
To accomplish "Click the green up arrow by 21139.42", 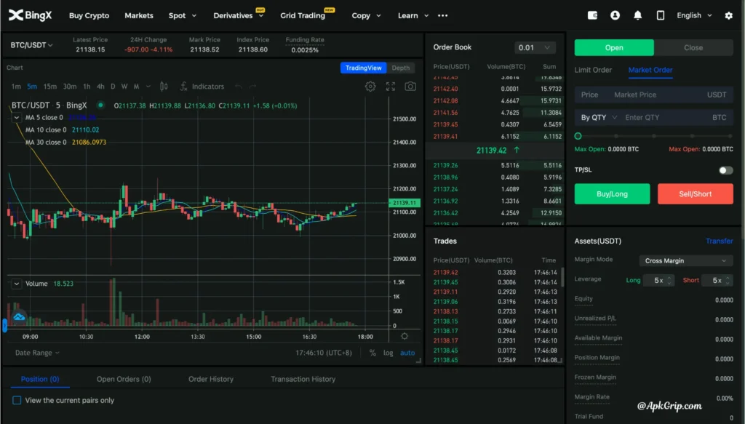I will click(517, 150).
